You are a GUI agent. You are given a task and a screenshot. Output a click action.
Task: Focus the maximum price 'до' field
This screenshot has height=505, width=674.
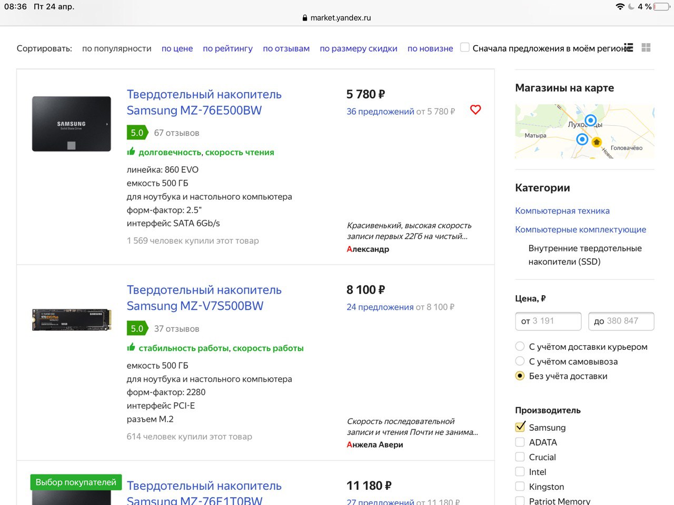(621, 321)
